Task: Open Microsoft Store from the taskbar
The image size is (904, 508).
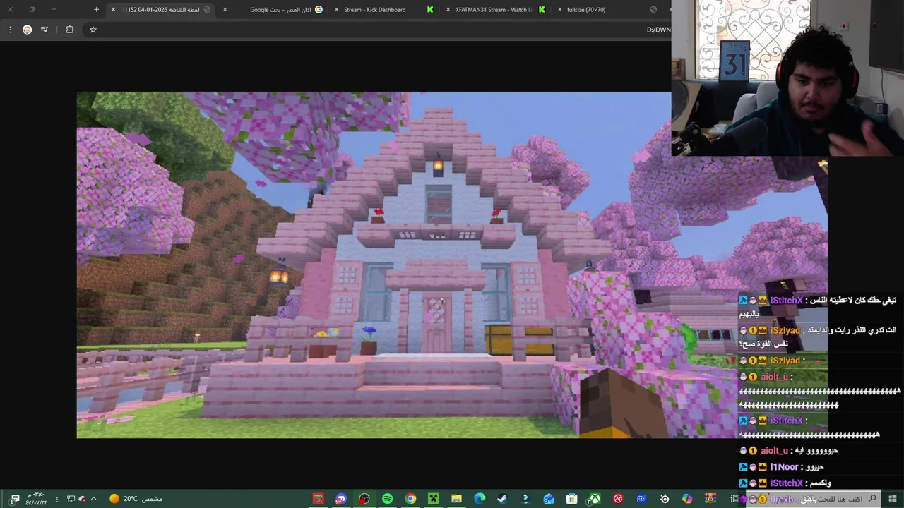Action: tap(572, 499)
